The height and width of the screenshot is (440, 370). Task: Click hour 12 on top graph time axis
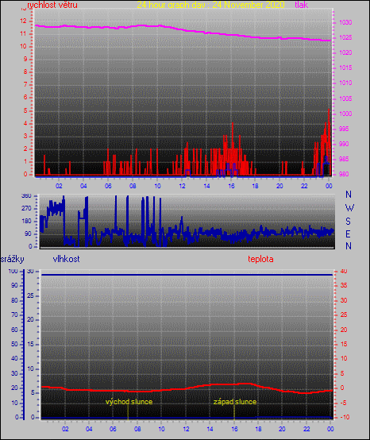click(182, 186)
